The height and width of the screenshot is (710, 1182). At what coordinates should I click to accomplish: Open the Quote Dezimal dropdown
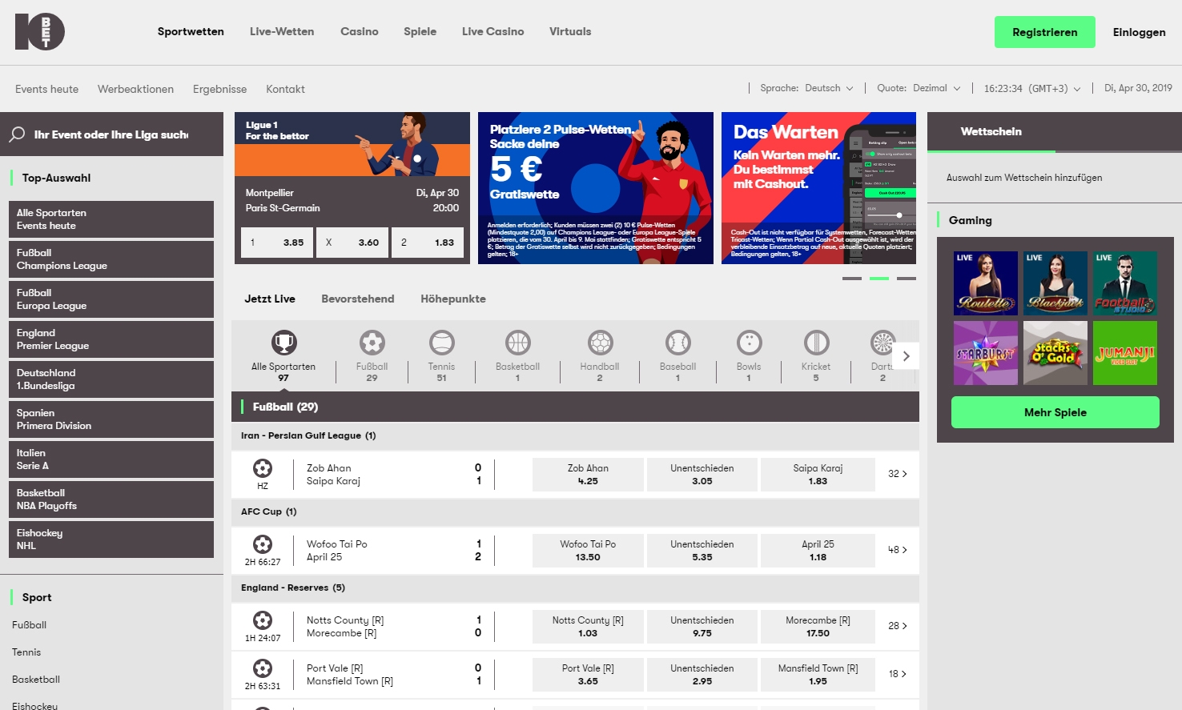coord(935,88)
